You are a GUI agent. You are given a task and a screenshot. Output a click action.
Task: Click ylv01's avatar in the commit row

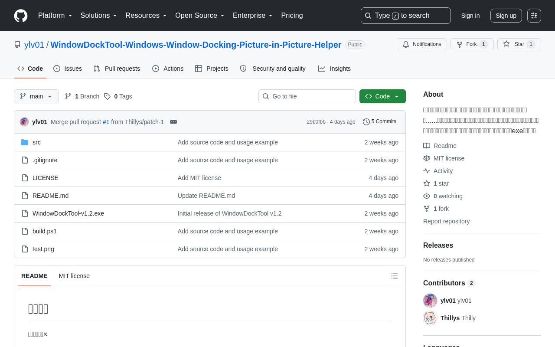(x=24, y=122)
